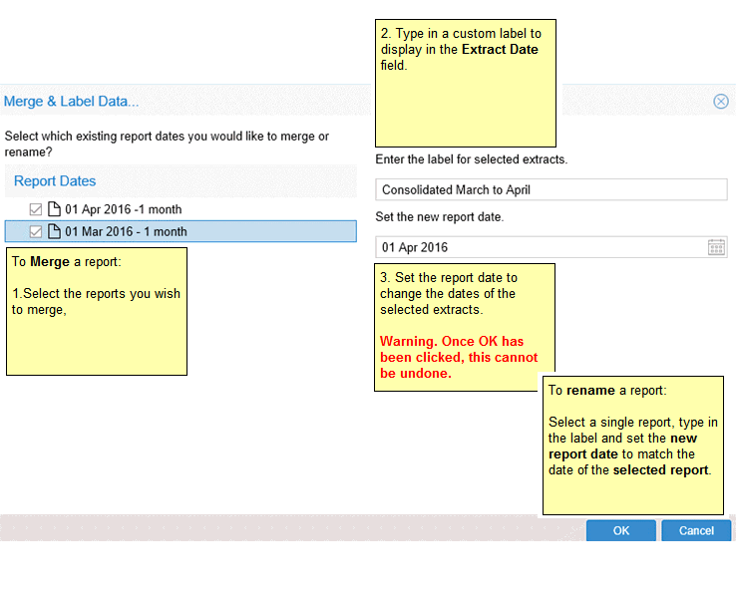
Task: Click the custom label instruction note
Action: tap(465, 83)
